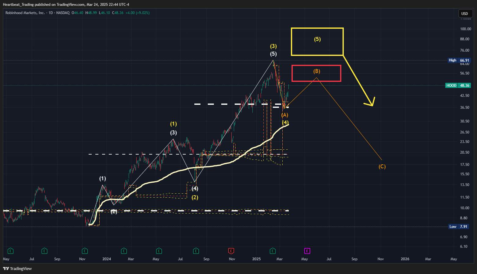This screenshot has height=274, width=477.
Task: Click the 100.00 price axis tick
Action: tap(466, 29)
